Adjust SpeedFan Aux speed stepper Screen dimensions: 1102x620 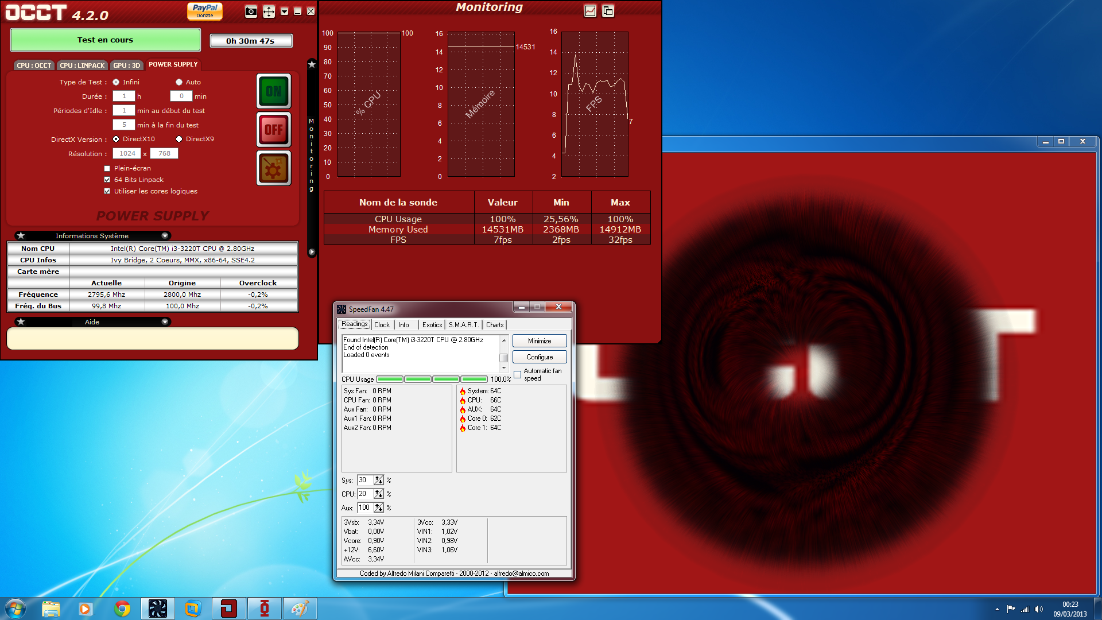(x=379, y=508)
